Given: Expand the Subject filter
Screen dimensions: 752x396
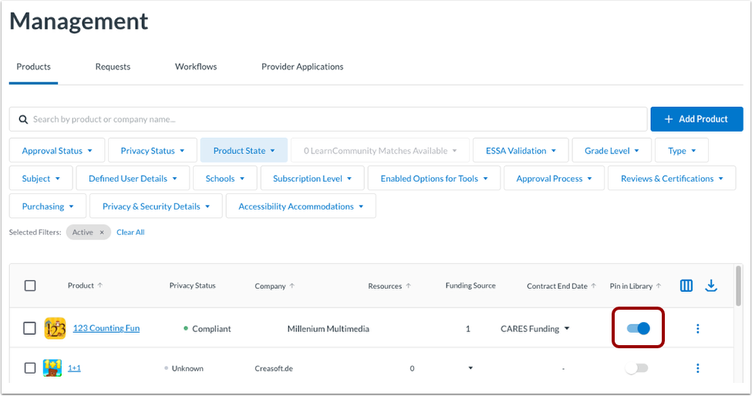Looking at the screenshot, I should pos(41,179).
